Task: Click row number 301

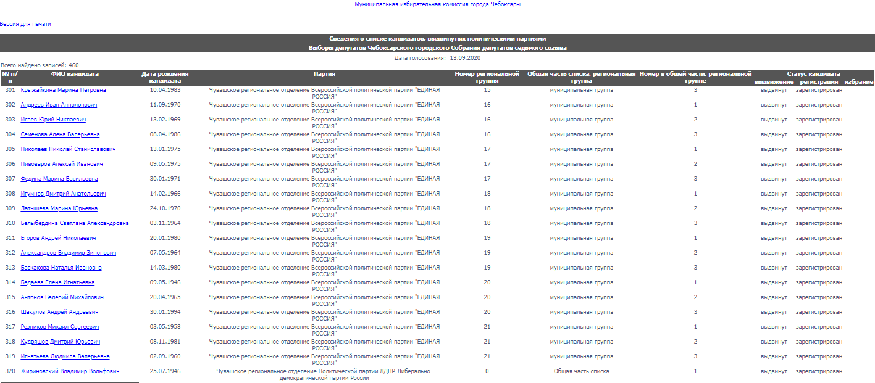Action: click(x=10, y=90)
